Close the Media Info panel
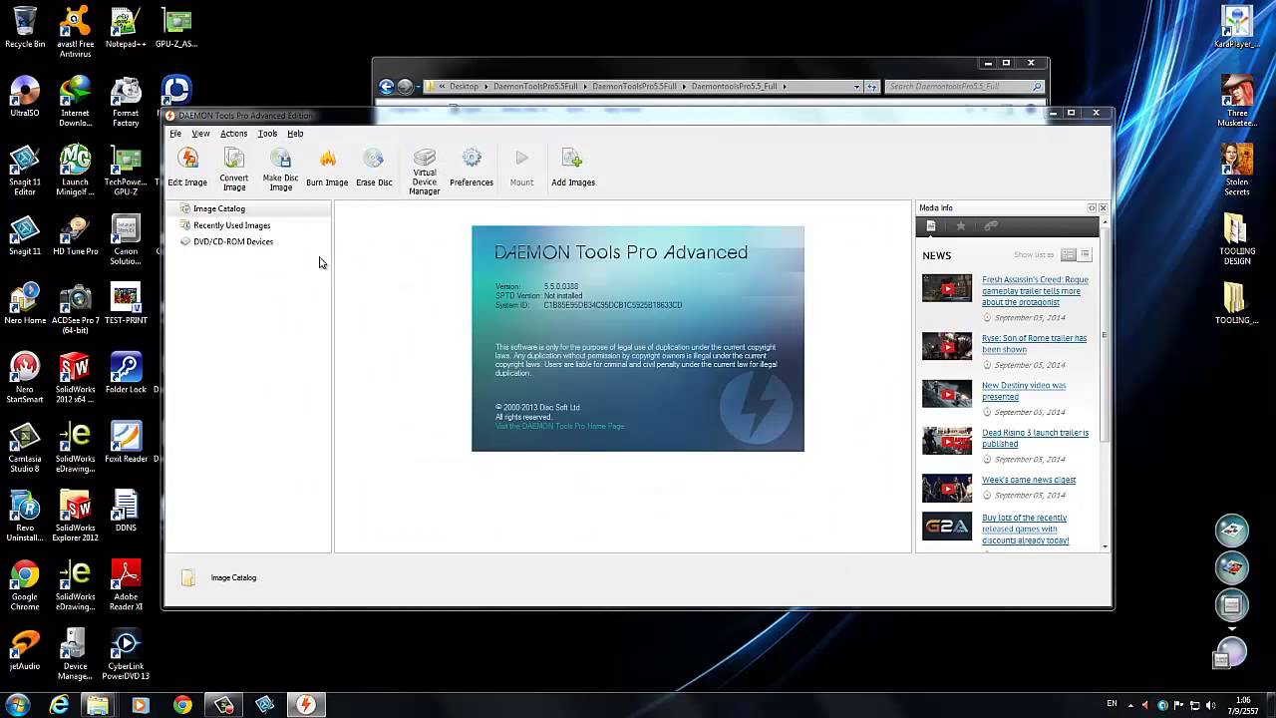Screen dimensions: 1276x718 1103,208
